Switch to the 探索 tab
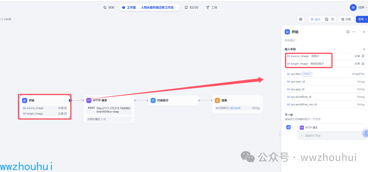Viewport: 368px width, 172px height. coord(109,7)
